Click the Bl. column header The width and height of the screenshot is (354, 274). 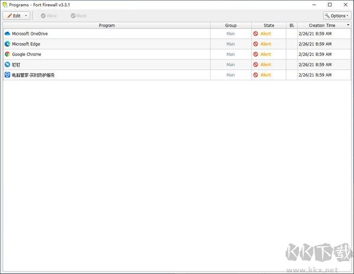[x=291, y=25]
